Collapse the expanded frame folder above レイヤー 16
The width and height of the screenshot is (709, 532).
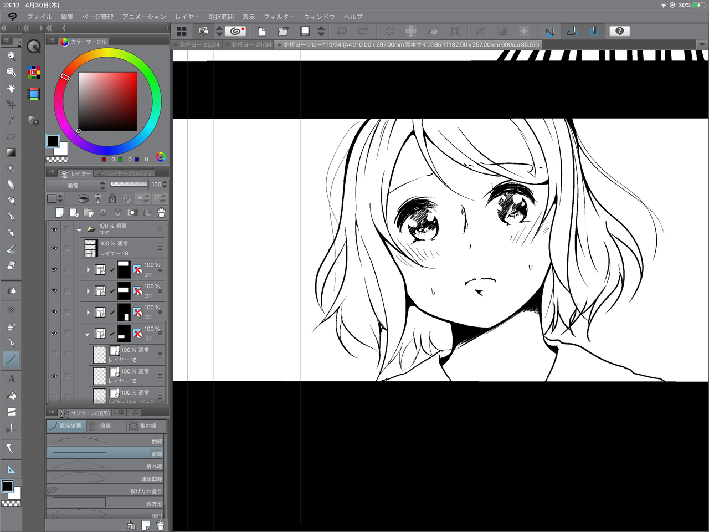coord(88,334)
